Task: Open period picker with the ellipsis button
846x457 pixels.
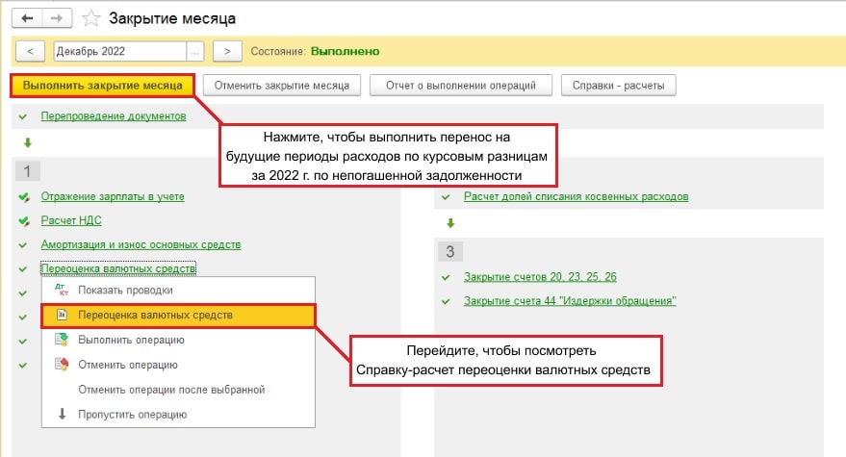Action: [x=195, y=51]
